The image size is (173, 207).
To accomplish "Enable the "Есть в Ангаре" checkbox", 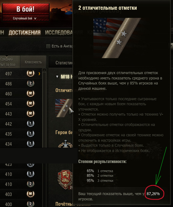I will point(48,46).
